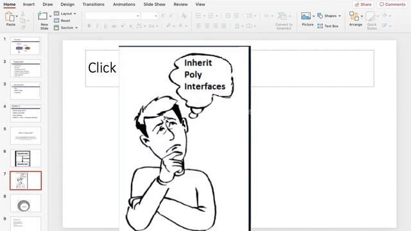Toggle Italic formatting
411x231 pixels.
pos(97,26)
